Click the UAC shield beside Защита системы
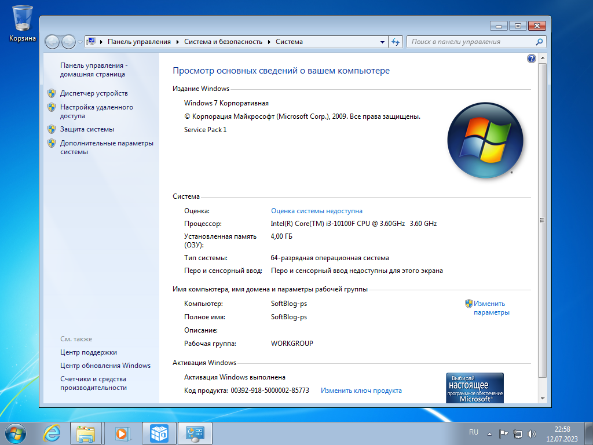 [x=52, y=129]
